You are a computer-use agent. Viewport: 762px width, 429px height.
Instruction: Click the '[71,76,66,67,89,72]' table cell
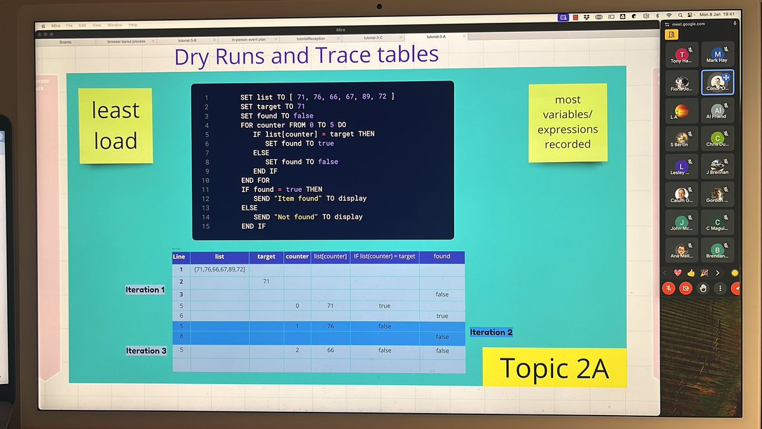[x=220, y=270]
